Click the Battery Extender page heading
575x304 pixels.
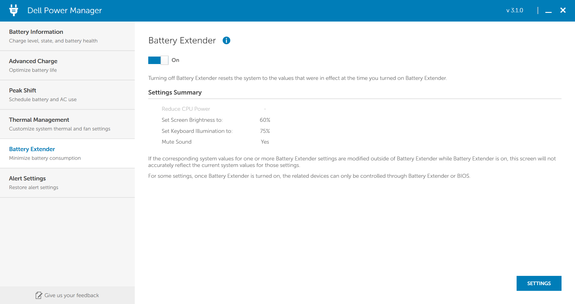point(182,40)
